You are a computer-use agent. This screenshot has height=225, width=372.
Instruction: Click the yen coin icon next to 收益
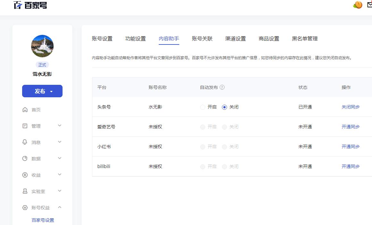point(25,175)
